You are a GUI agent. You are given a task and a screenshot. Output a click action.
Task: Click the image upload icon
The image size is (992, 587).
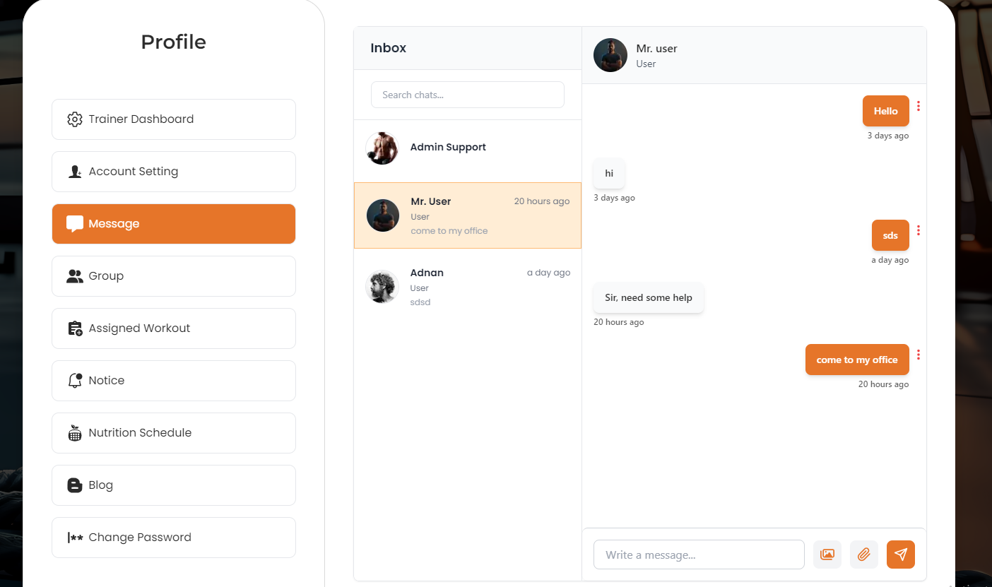(x=827, y=555)
